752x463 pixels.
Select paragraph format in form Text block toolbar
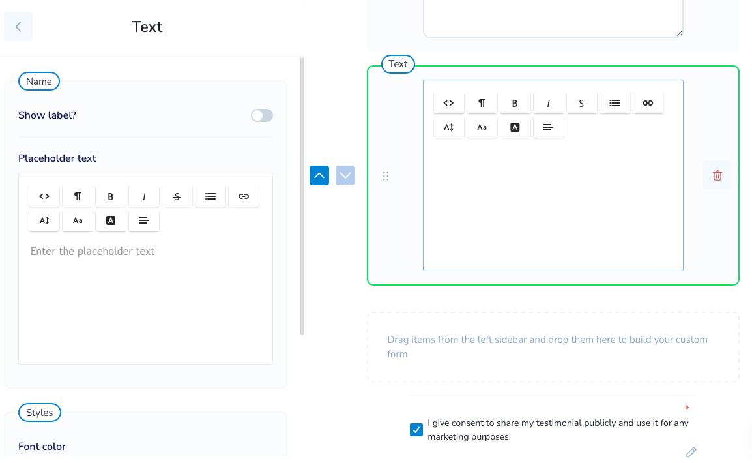482,103
